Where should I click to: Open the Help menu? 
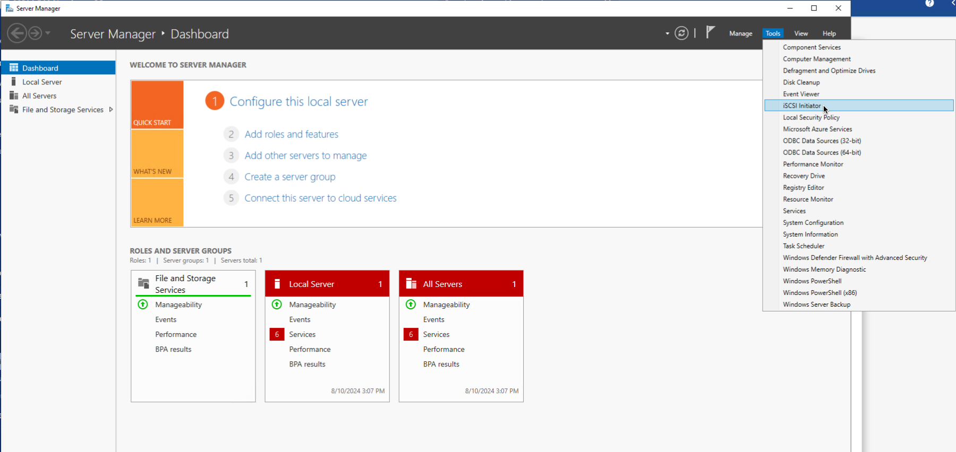coord(829,33)
